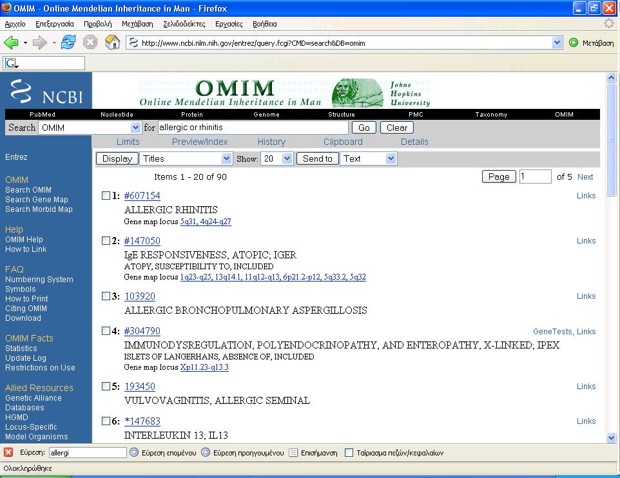620x478 pixels.
Task: Click the Highlight (Επισήμανση) icon
Action: click(293, 453)
